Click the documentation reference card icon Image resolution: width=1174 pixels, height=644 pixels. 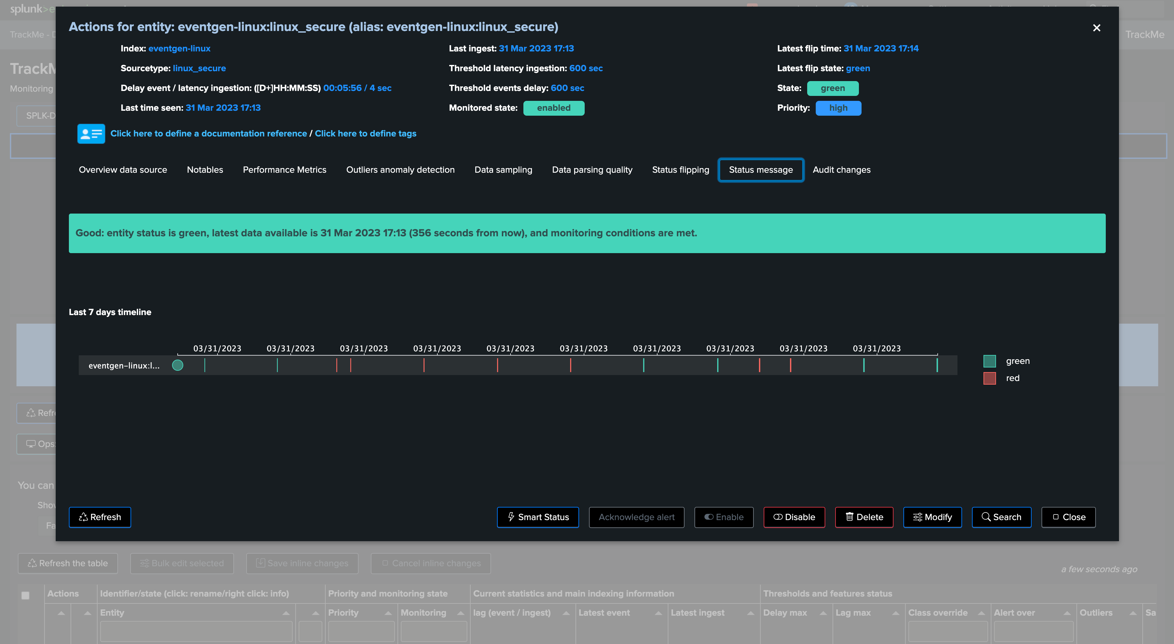pos(91,133)
